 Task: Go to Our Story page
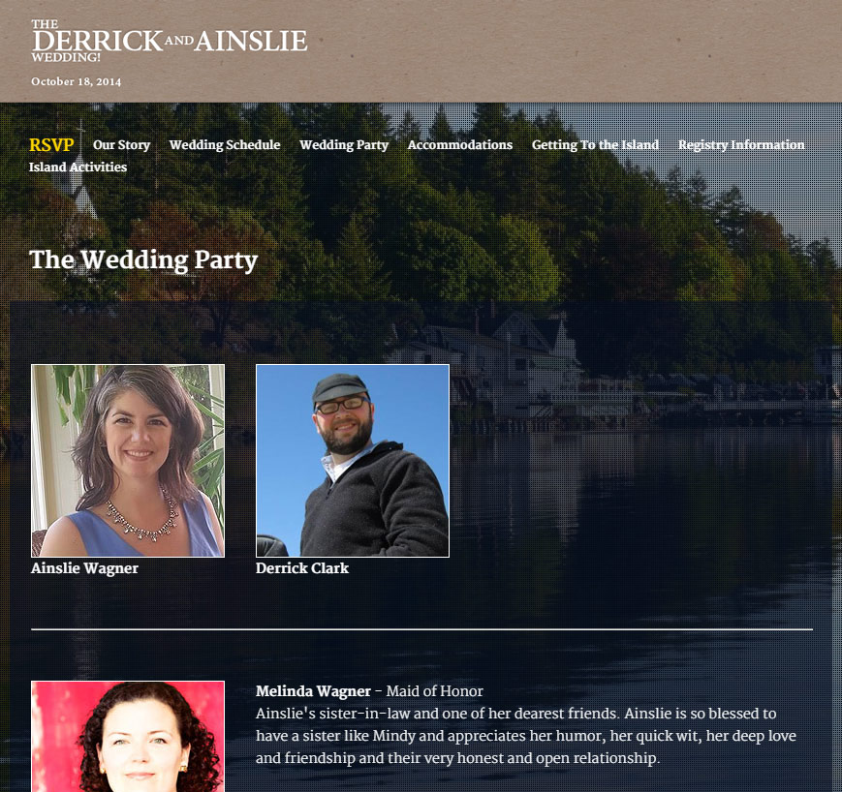click(x=121, y=145)
